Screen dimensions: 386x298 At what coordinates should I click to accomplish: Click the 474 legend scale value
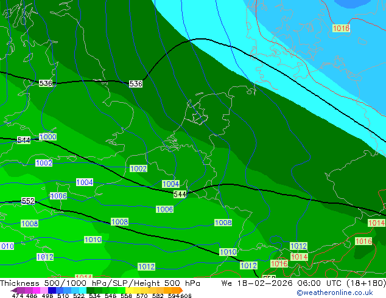pos(18,296)
